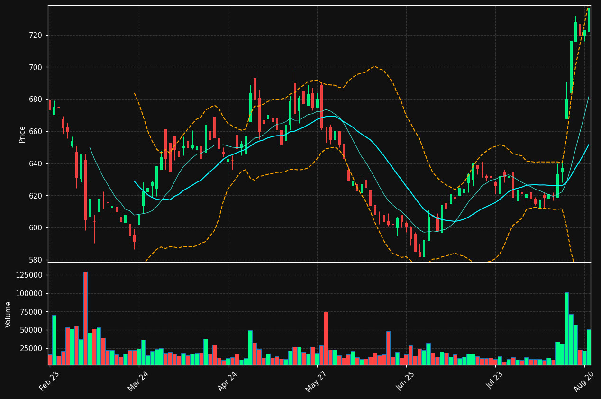This screenshot has height=399, width=601.
Task: Click the 700 price axis value
Action: pyautogui.click(x=36, y=67)
